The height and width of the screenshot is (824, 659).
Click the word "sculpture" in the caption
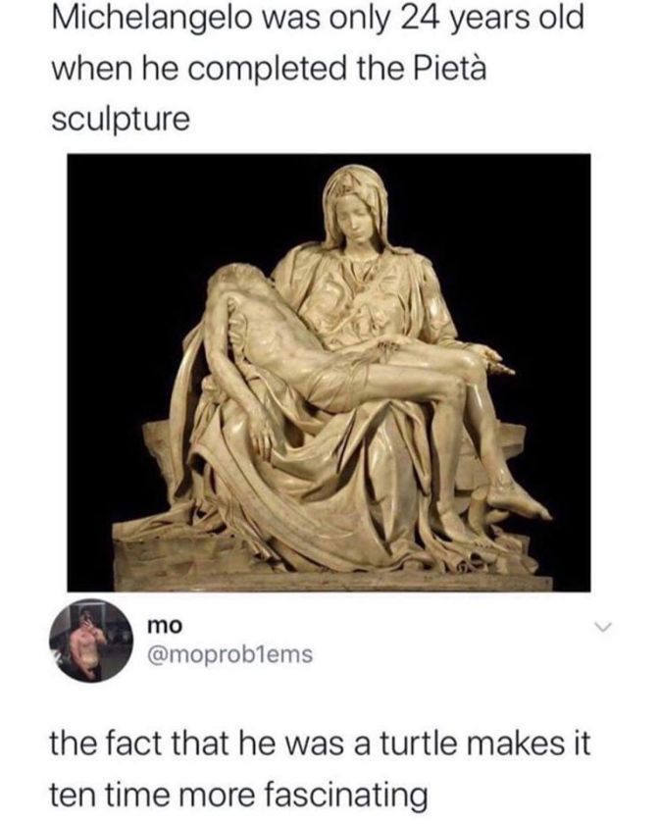(x=121, y=121)
